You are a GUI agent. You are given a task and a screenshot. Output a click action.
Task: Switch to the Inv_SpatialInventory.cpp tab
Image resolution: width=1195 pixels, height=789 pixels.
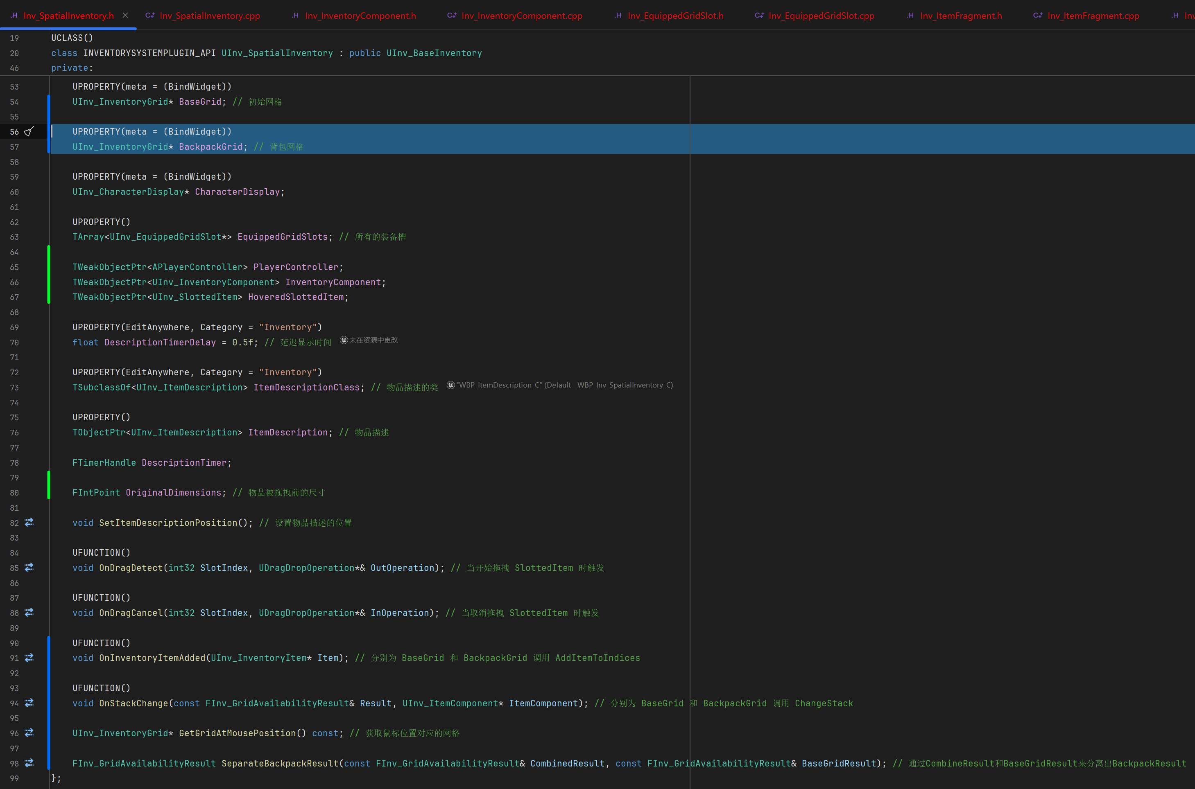(210, 16)
